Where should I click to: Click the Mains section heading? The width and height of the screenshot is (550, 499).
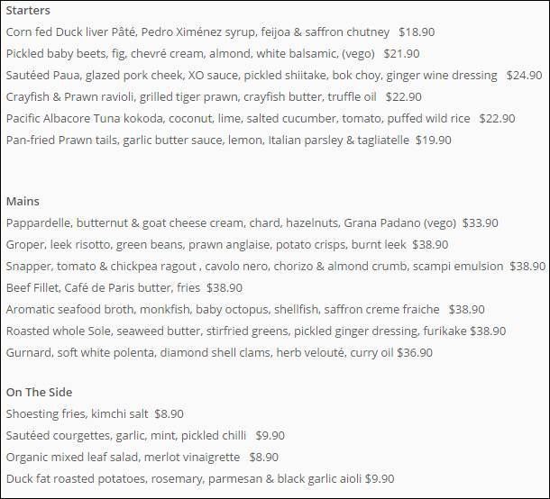tap(23, 202)
